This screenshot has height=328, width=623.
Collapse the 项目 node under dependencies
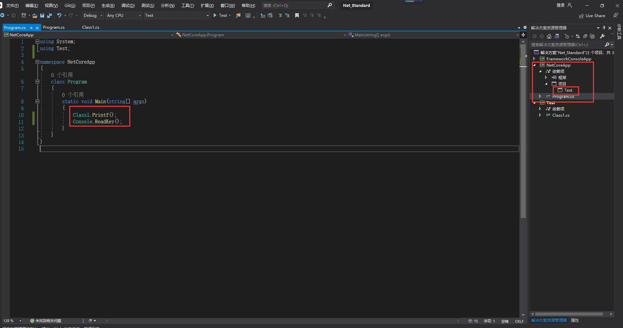click(x=546, y=84)
